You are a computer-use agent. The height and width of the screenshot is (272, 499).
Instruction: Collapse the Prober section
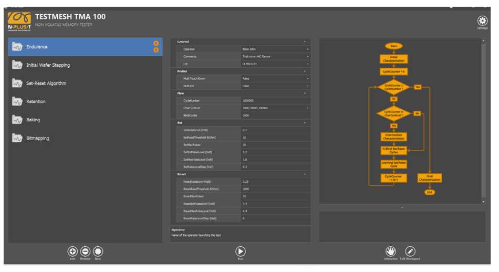pyautogui.click(x=305, y=71)
